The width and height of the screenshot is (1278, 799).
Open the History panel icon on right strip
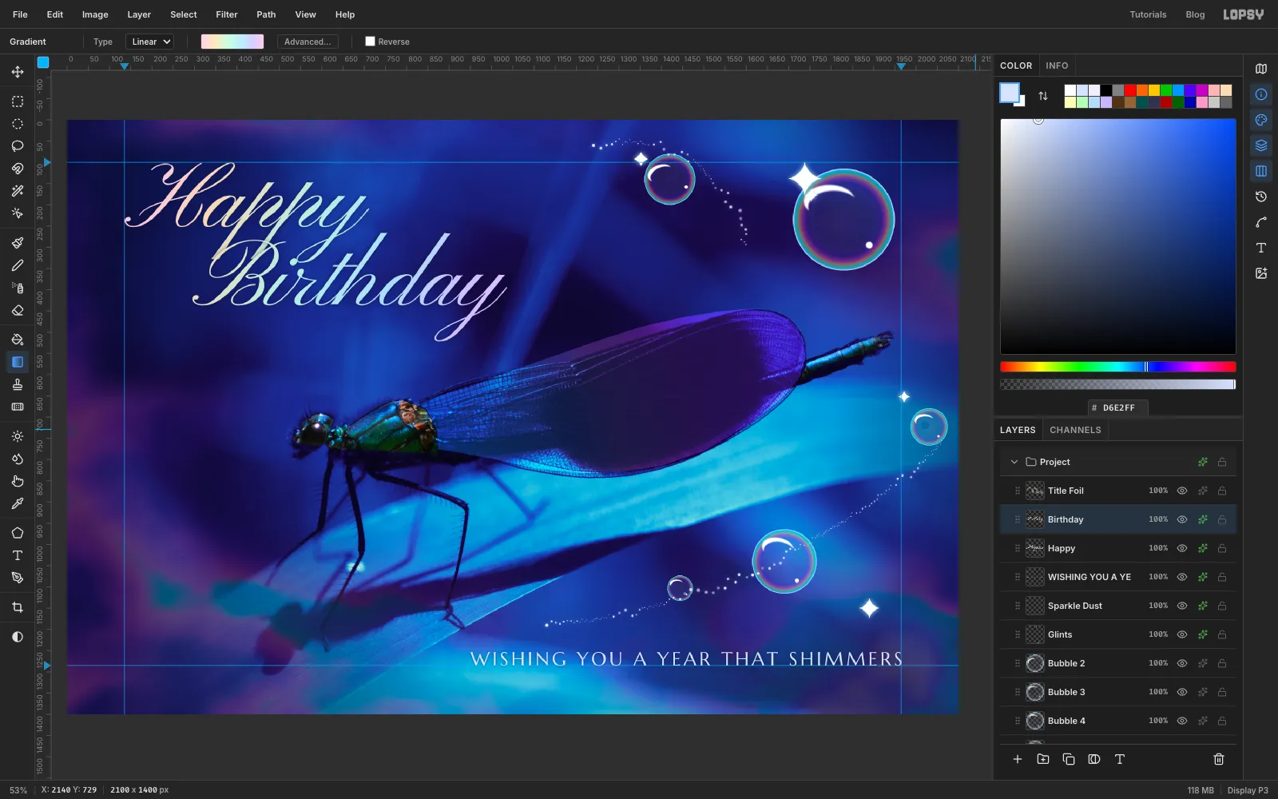click(x=1261, y=197)
